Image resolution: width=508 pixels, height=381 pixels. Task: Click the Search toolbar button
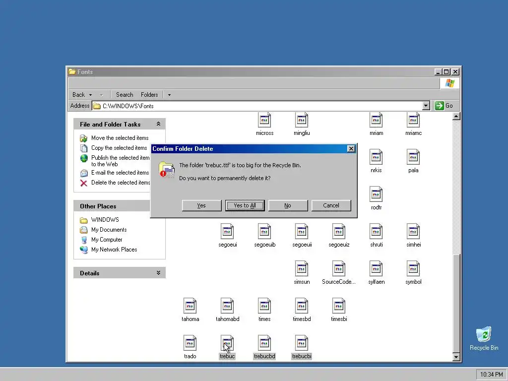click(x=125, y=95)
